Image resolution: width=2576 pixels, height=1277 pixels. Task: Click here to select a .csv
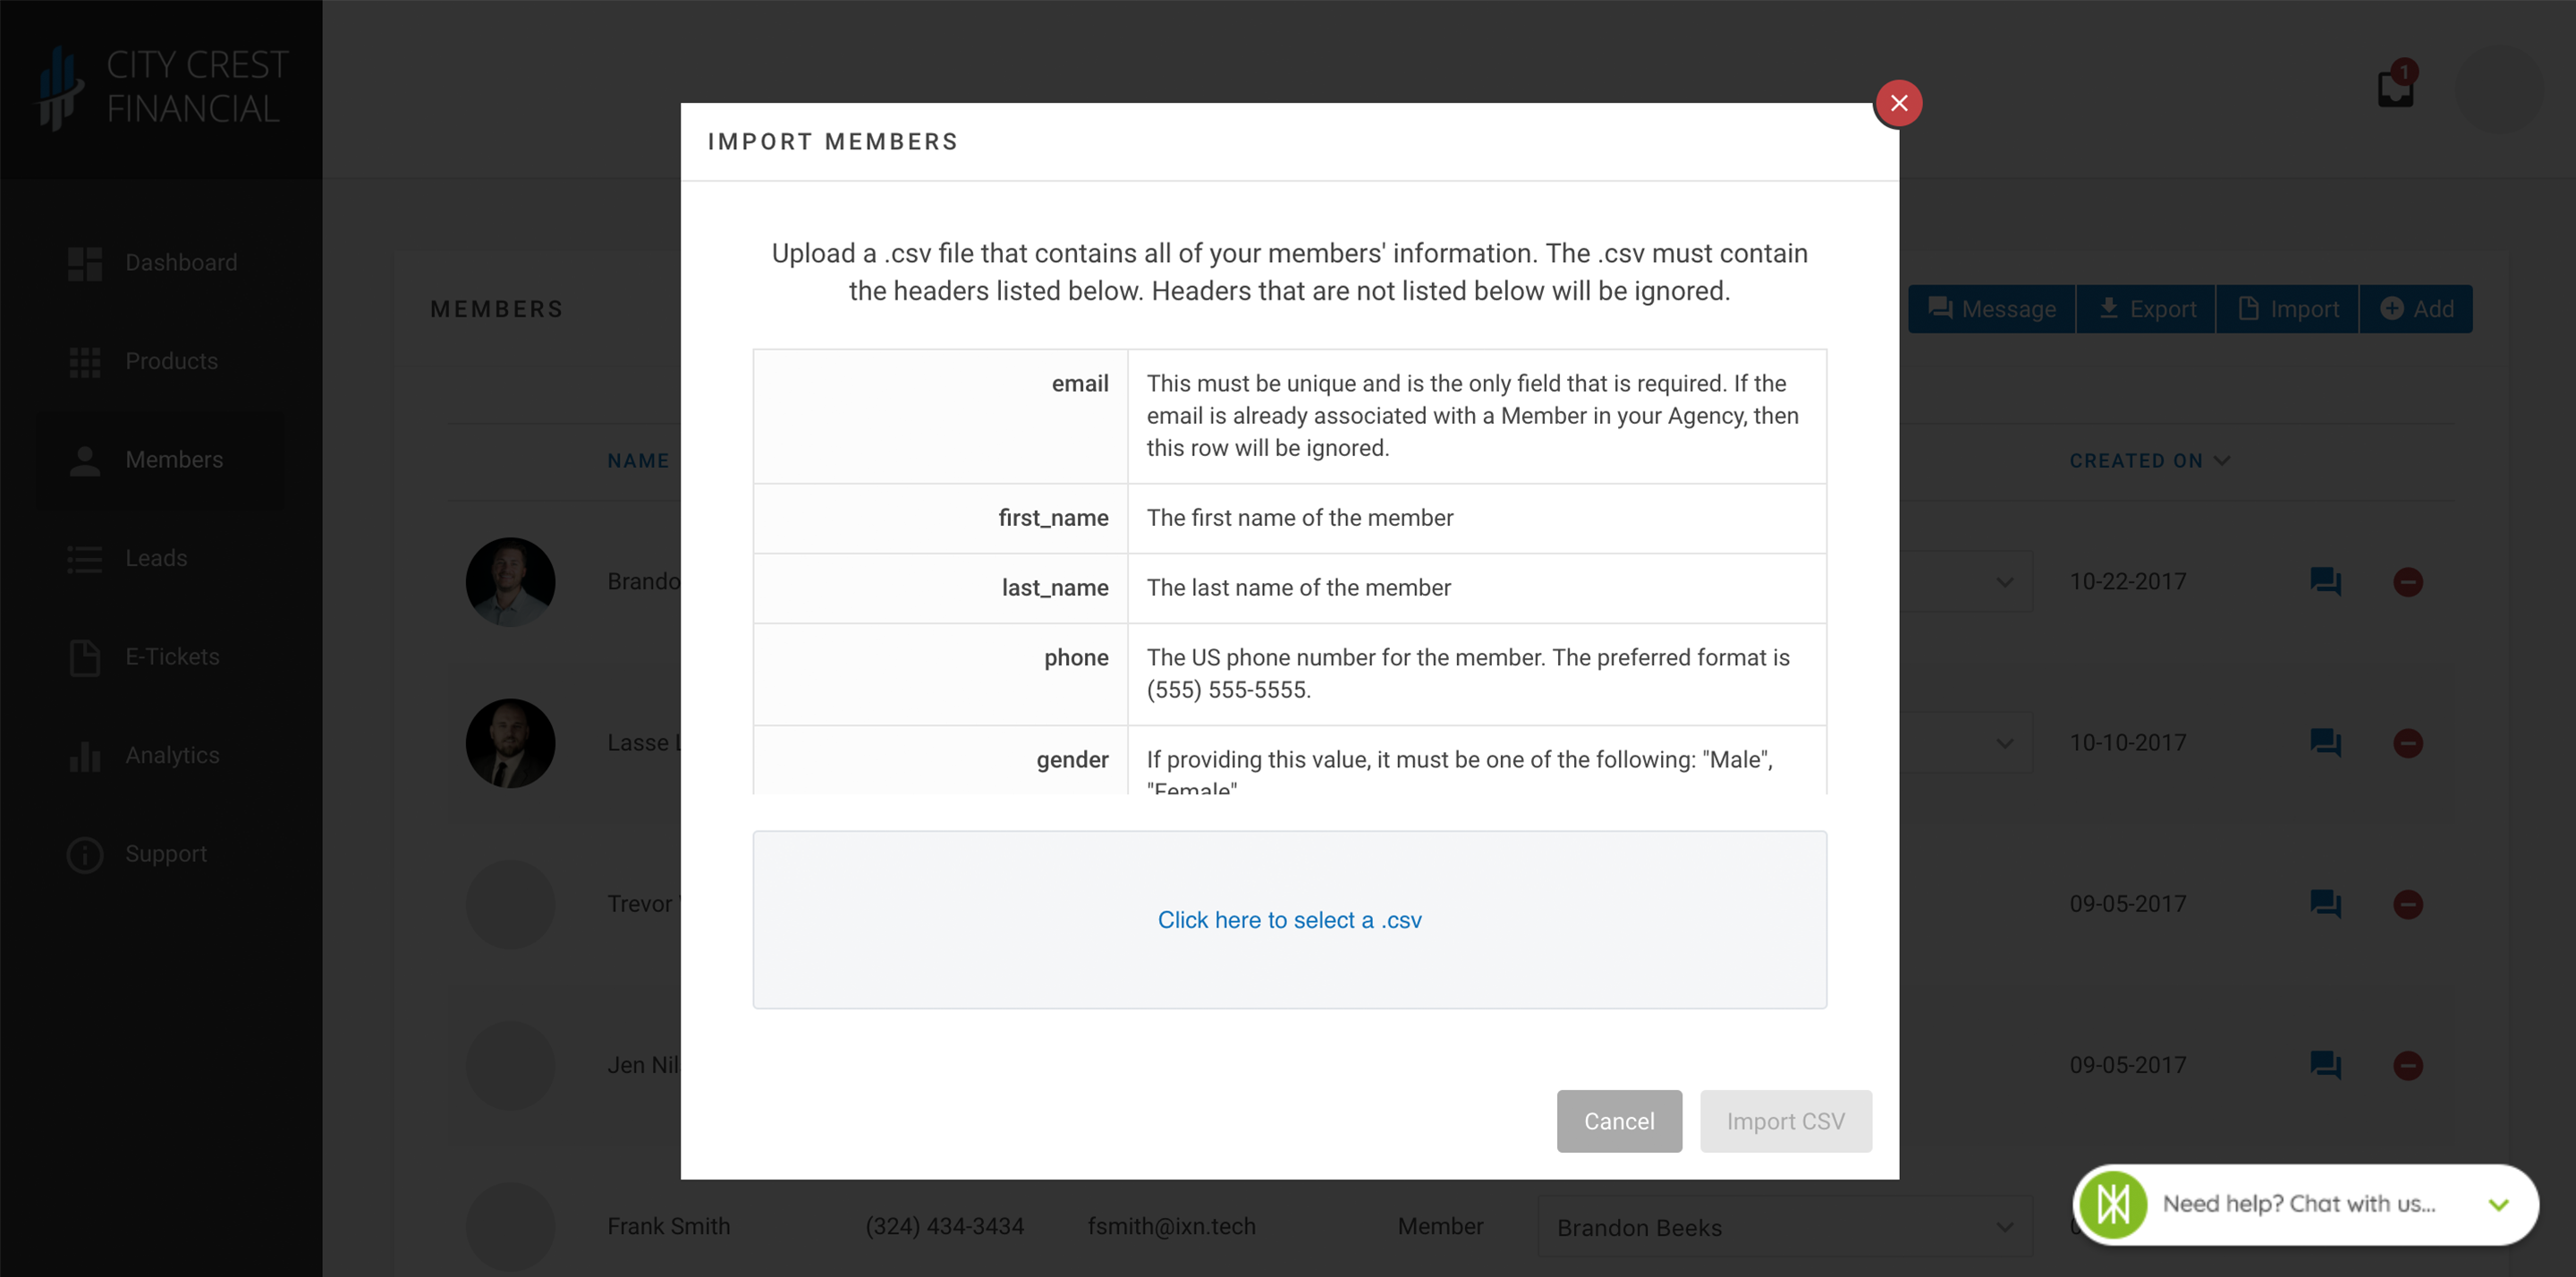(x=1288, y=918)
